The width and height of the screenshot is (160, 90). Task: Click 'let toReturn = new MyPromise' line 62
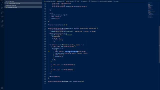pos(66,45)
